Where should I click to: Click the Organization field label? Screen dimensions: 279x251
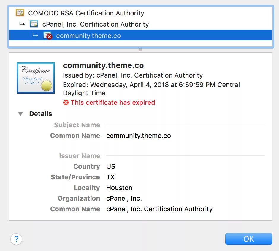point(79,198)
